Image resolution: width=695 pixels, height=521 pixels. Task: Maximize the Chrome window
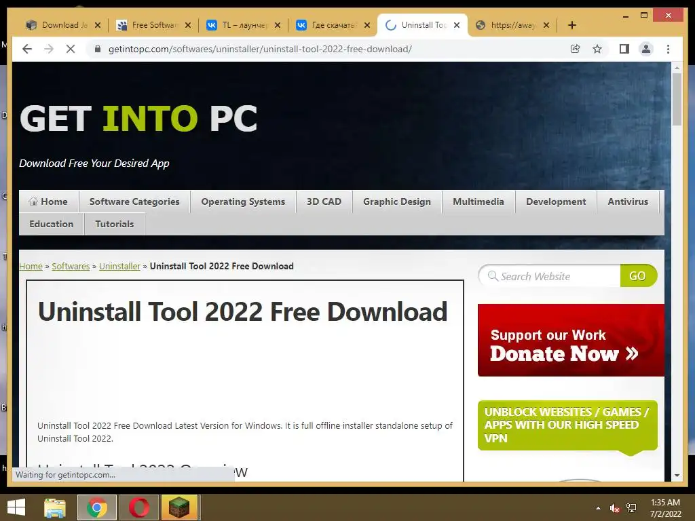(x=644, y=16)
